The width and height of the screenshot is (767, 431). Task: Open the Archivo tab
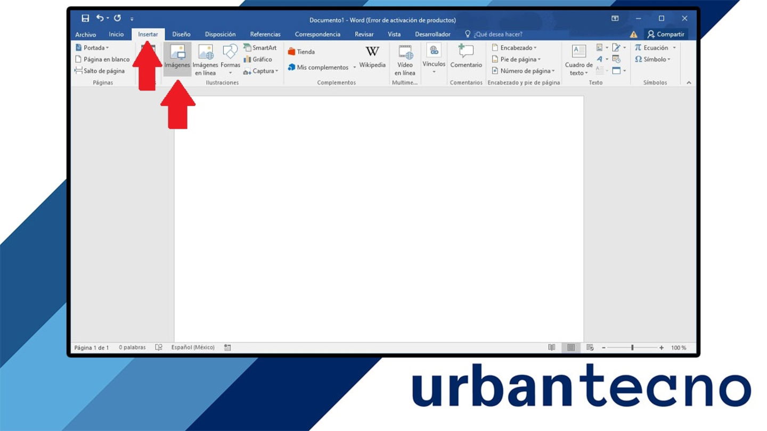click(x=85, y=35)
